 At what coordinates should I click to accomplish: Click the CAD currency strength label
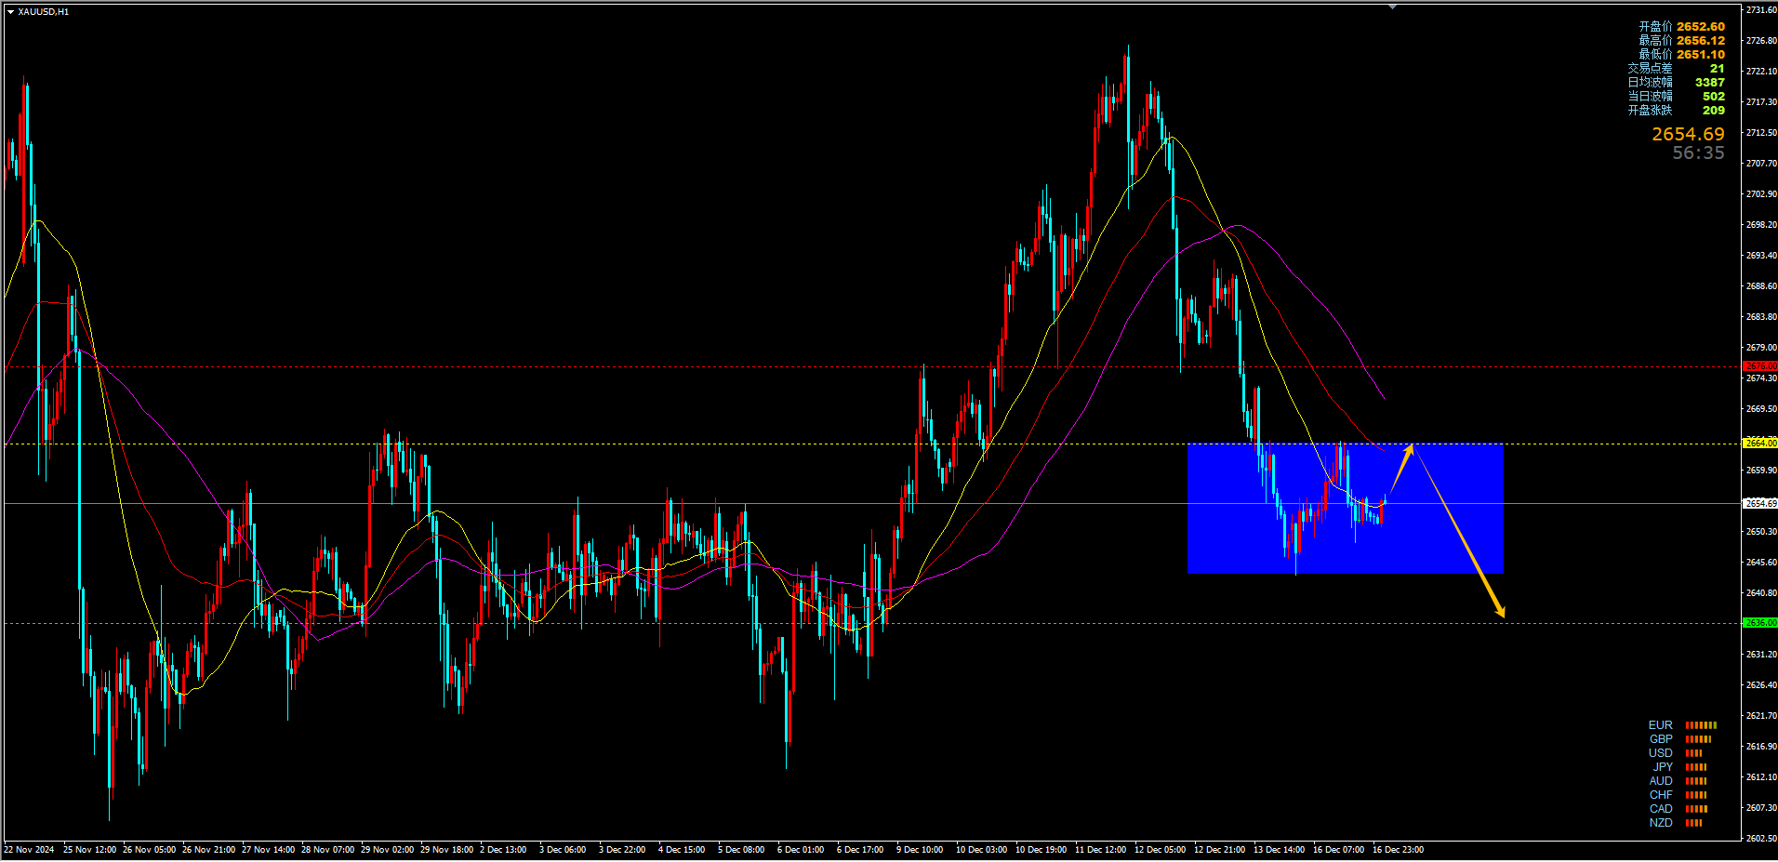pyautogui.click(x=1661, y=809)
